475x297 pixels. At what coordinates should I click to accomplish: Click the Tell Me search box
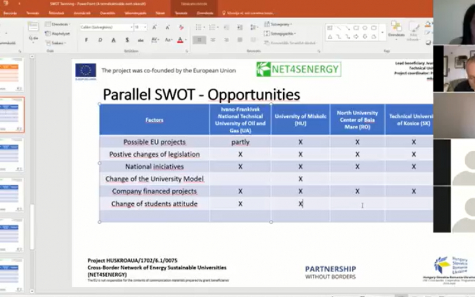pos(248,13)
